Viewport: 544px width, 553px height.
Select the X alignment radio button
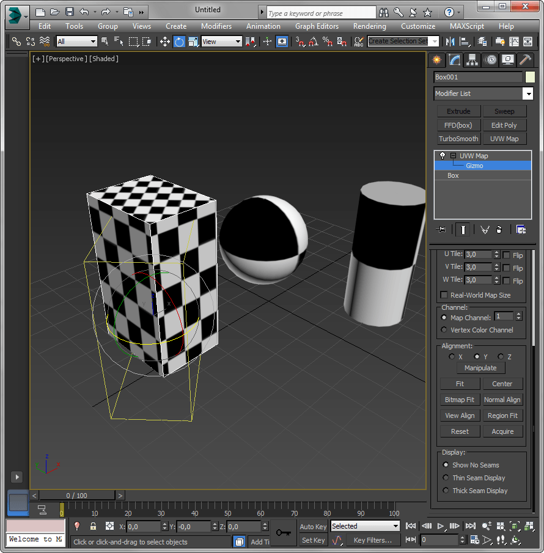[x=452, y=357]
